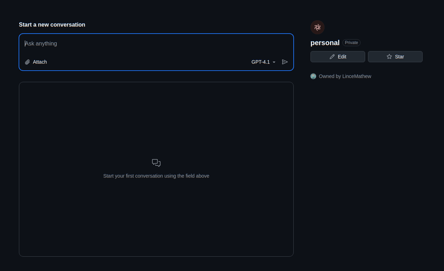Focus the Ask anything input field
Image resolution: width=444 pixels, height=271 pixels.
click(x=156, y=44)
